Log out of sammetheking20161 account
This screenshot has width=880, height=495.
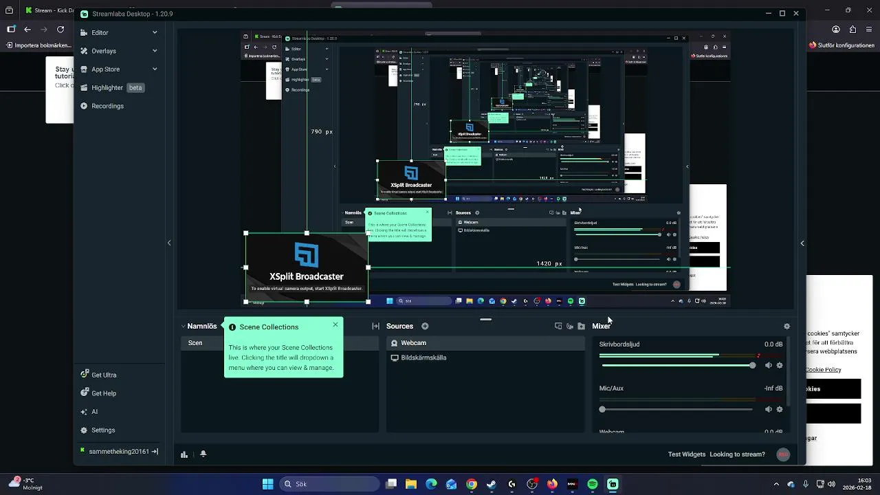[155, 452]
